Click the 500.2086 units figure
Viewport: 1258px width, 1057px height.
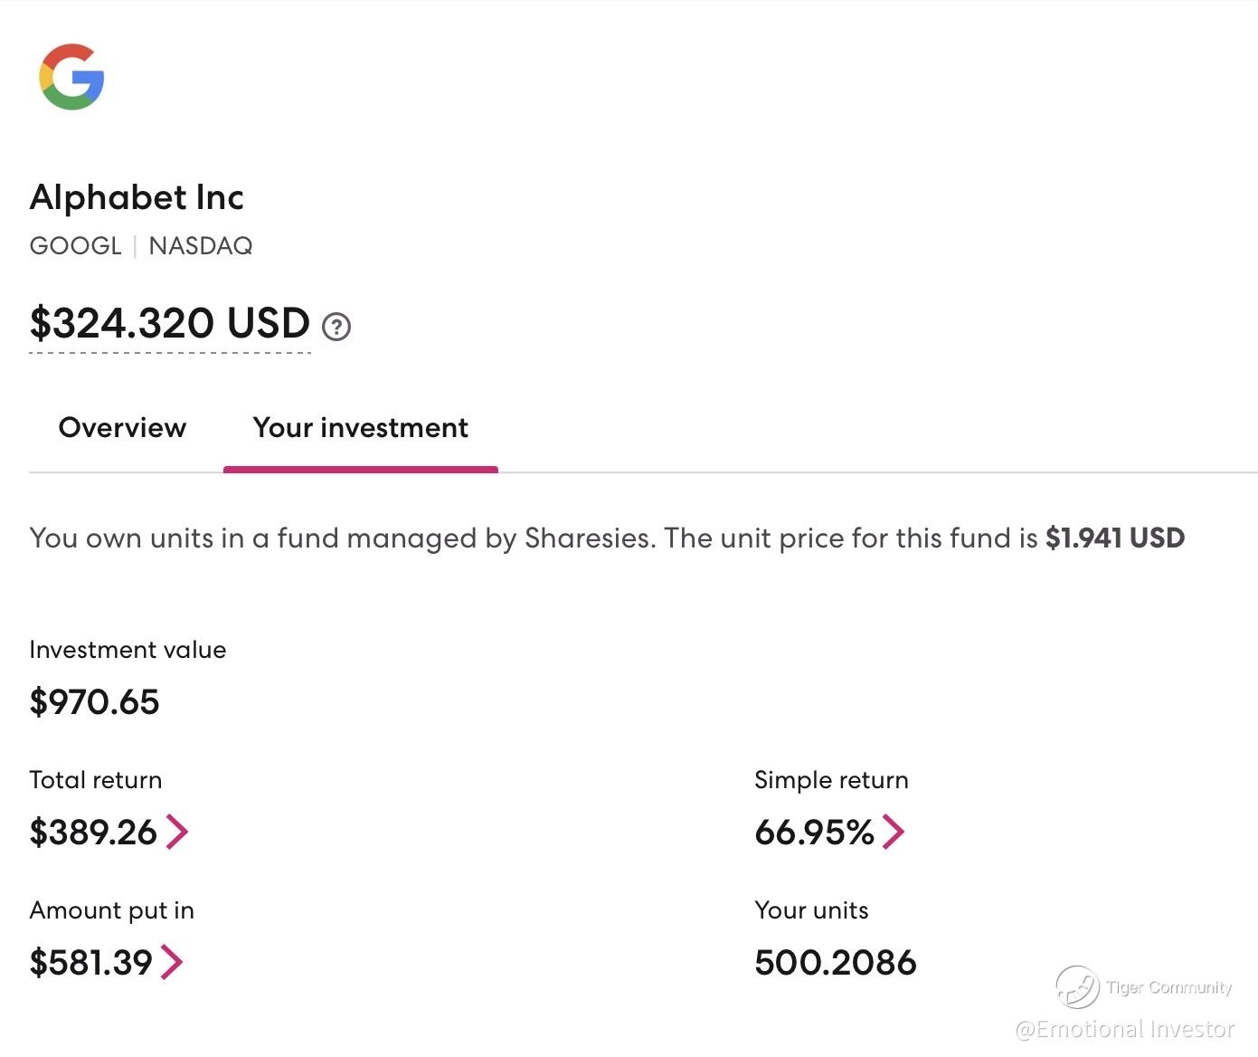click(x=835, y=963)
